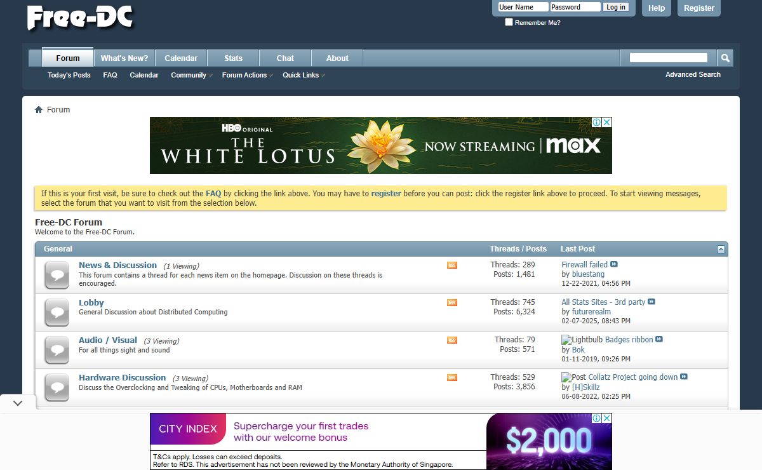View user futurerealm's profile
Viewport: 762px width, 470px height.
(591, 312)
